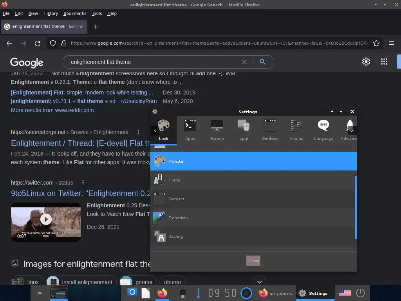Open the Screen settings category

[x=217, y=130]
